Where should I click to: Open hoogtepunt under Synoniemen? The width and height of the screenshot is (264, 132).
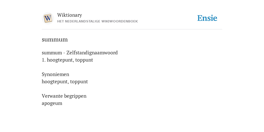click(55, 82)
